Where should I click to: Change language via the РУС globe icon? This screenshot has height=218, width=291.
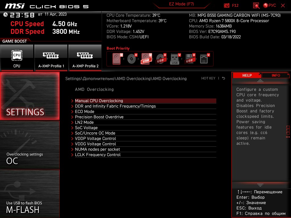tap(270, 5)
